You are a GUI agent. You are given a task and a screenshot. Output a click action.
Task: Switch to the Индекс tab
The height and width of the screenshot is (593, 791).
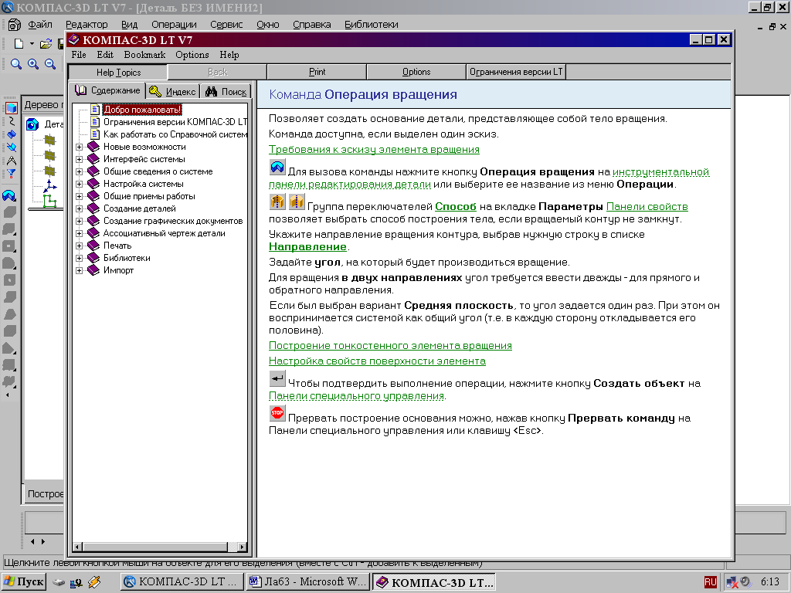172,91
